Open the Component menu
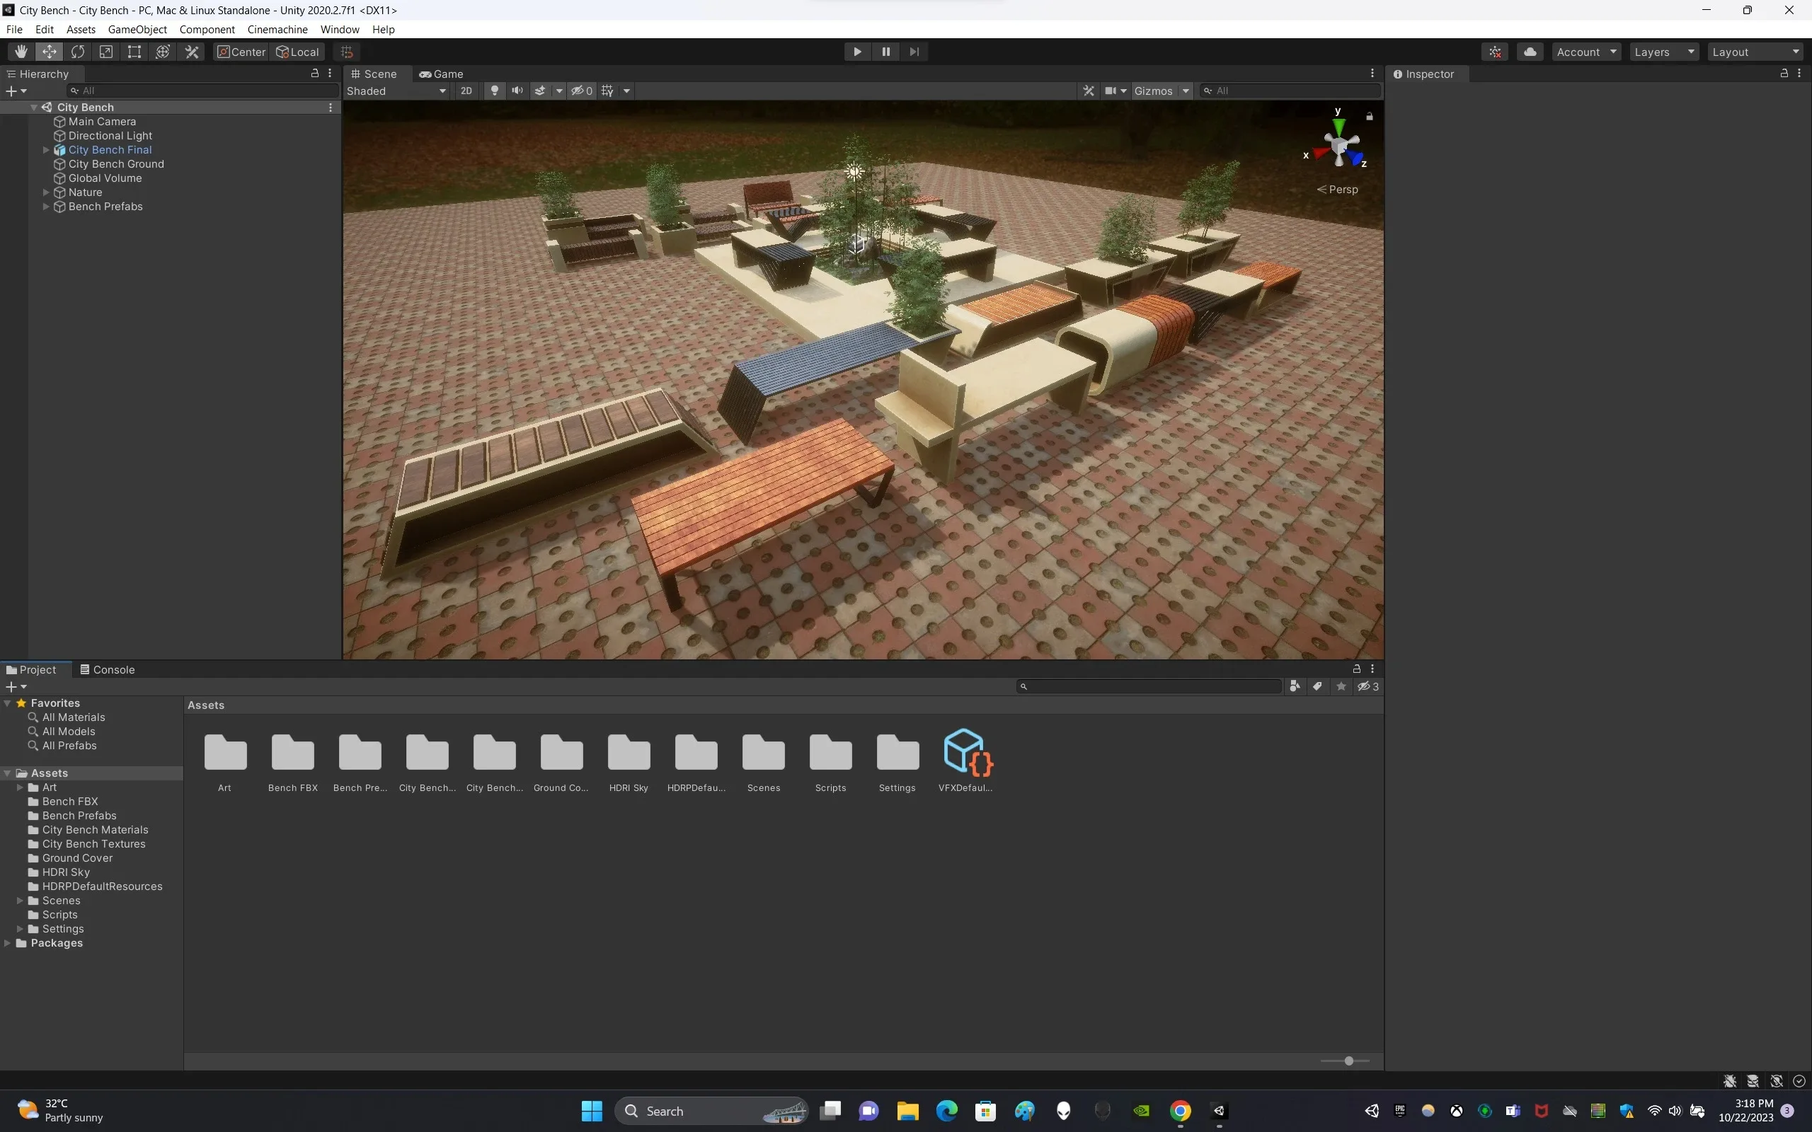This screenshot has height=1132, width=1812. click(x=207, y=29)
